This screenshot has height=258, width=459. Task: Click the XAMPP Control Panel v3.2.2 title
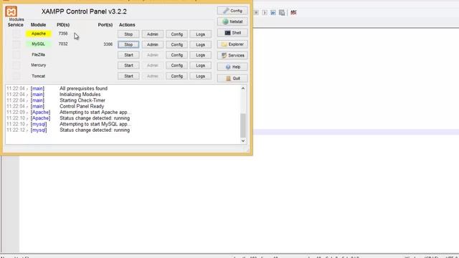[84, 11]
